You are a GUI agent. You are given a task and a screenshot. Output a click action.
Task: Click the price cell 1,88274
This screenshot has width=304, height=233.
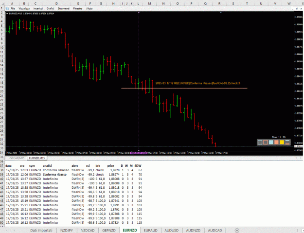point(114,175)
